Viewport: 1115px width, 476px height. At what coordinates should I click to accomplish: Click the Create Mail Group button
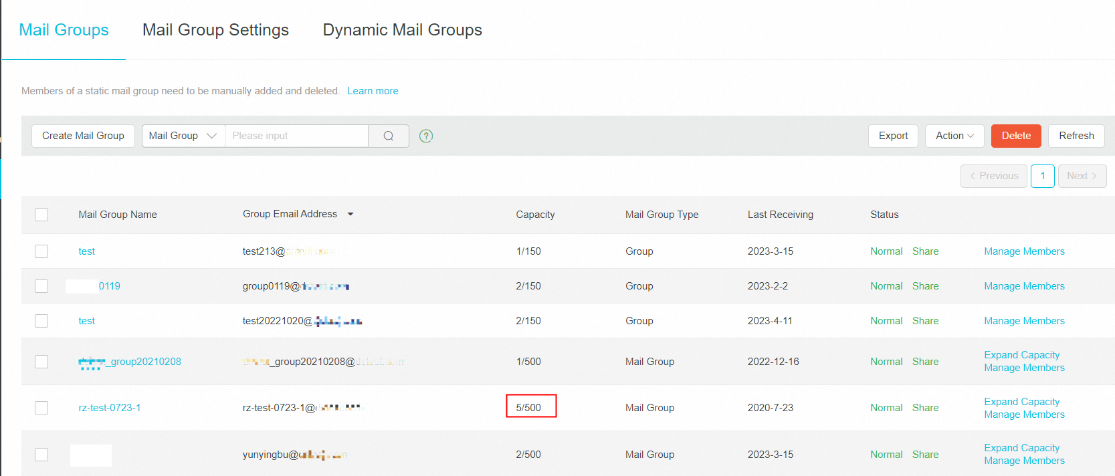click(x=83, y=136)
